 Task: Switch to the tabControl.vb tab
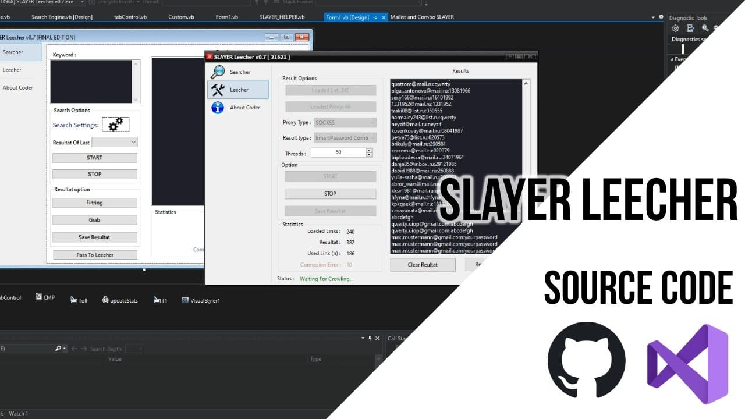pos(131,17)
